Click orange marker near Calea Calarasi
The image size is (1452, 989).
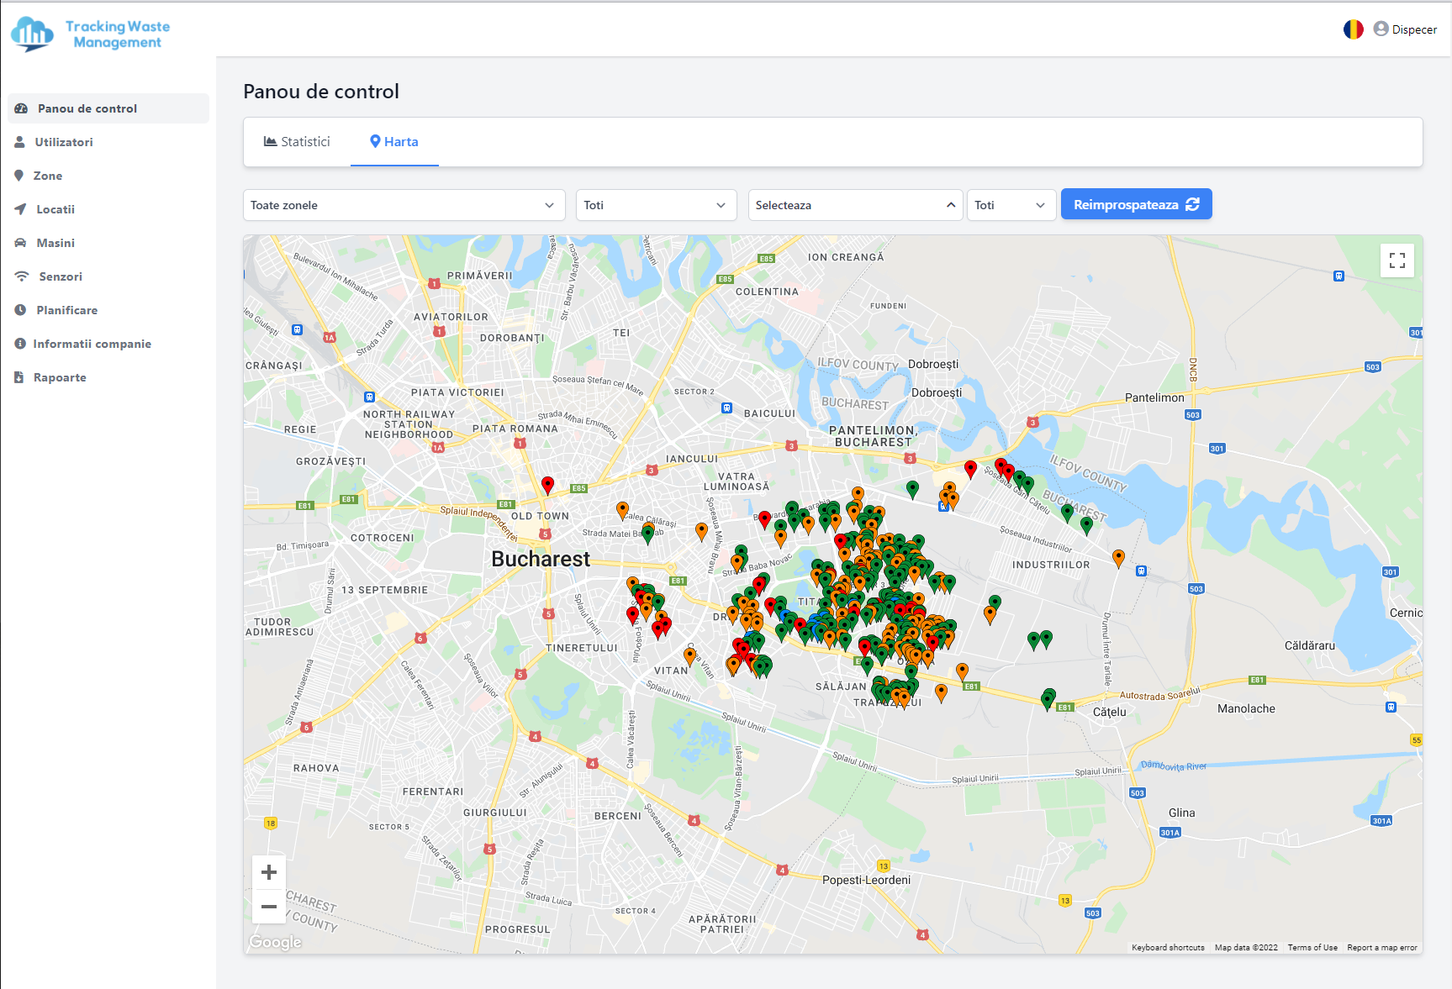[x=622, y=510]
